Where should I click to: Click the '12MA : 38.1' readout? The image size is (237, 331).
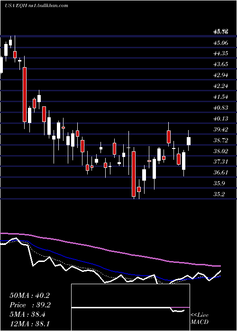29,324
